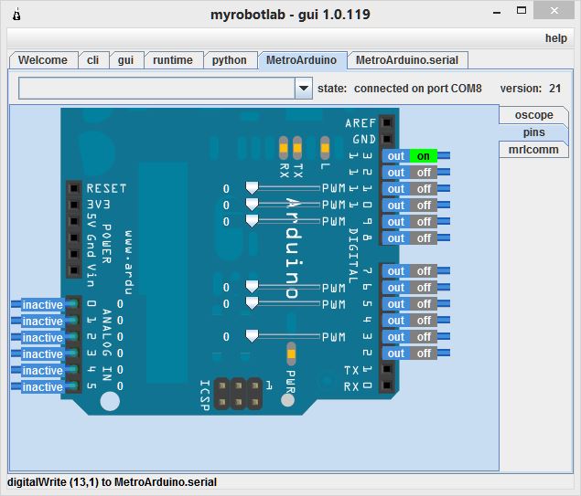
Task: Click the AREF pin header
Action: coord(387,122)
